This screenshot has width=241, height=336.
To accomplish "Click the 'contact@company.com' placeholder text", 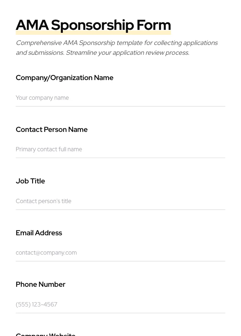I will point(46,253).
